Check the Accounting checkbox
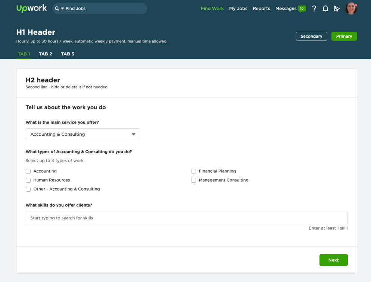The image size is (371, 282). pyautogui.click(x=28, y=171)
